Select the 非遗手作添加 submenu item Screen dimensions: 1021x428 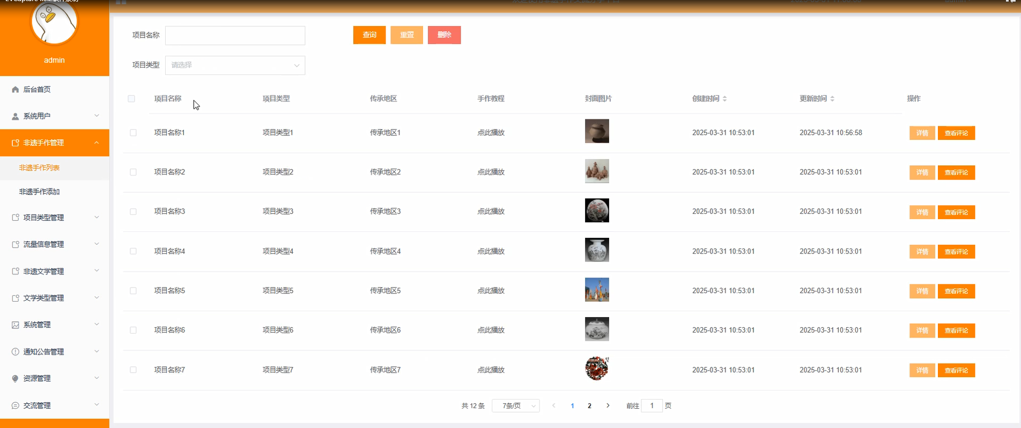pyautogui.click(x=39, y=192)
